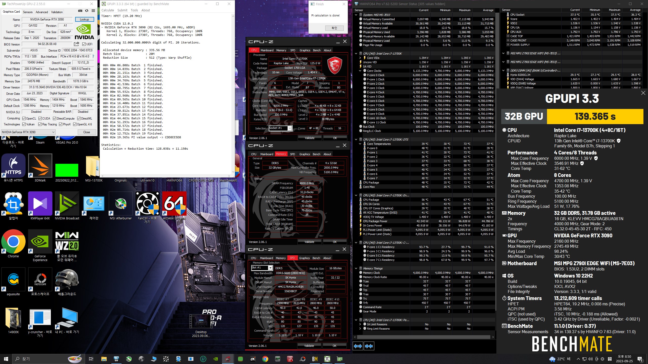Click the BIOS version share icon in GPU-Z

(77, 44)
